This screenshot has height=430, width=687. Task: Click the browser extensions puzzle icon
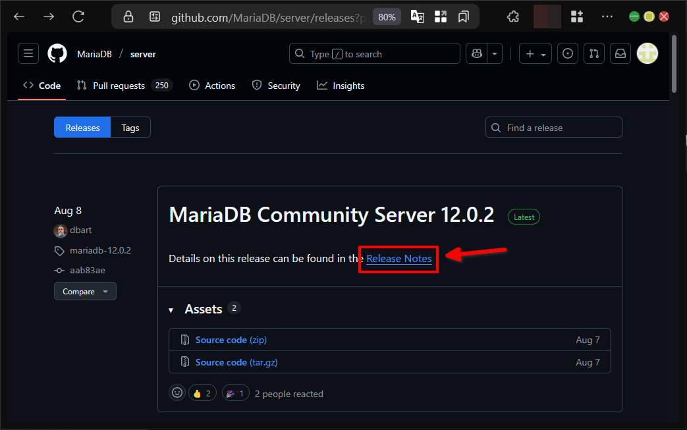pos(514,17)
